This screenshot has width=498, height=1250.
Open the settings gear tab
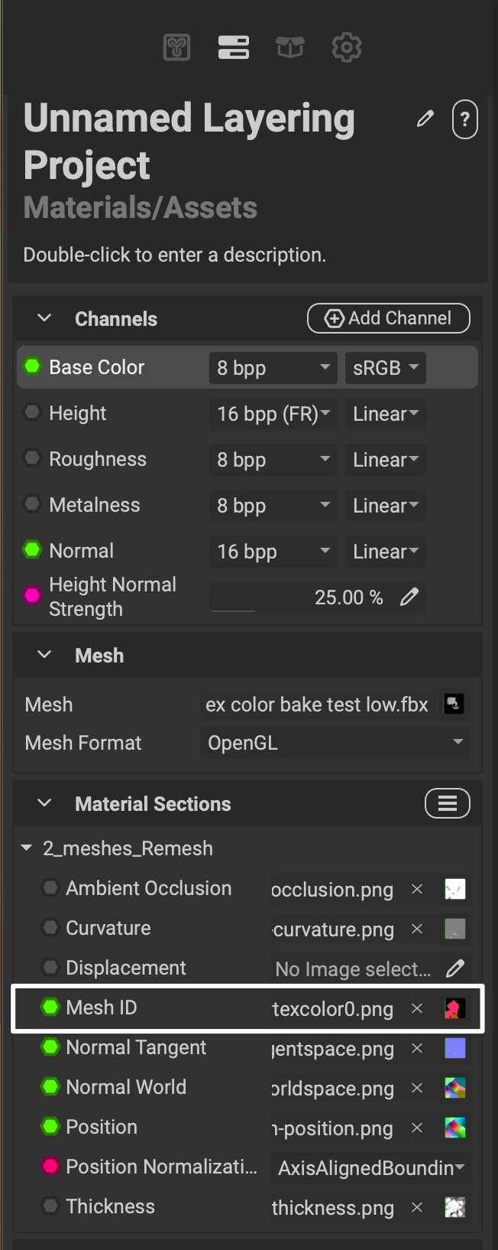pos(346,47)
